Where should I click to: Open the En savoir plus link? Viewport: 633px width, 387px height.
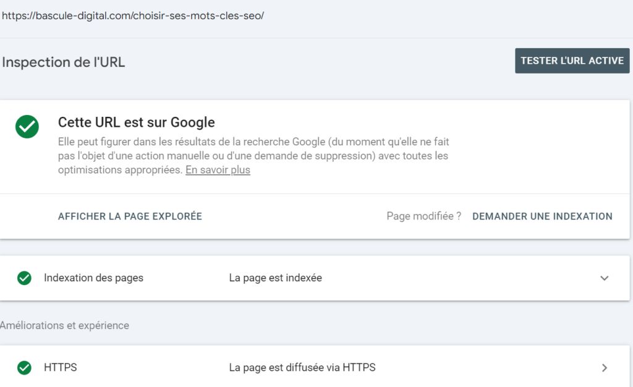(x=218, y=170)
